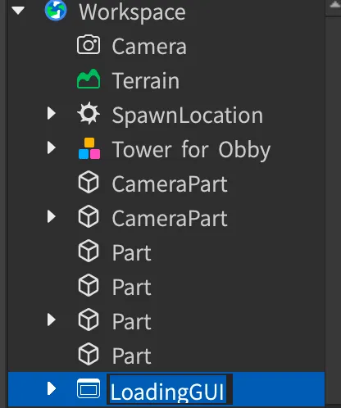Screen dimensions: 341x408
Task: Click the Workspace globe icon
Action: tap(56, 11)
